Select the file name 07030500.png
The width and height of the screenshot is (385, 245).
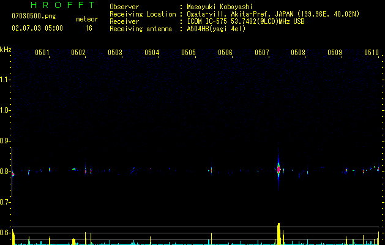[x=34, y=16]
